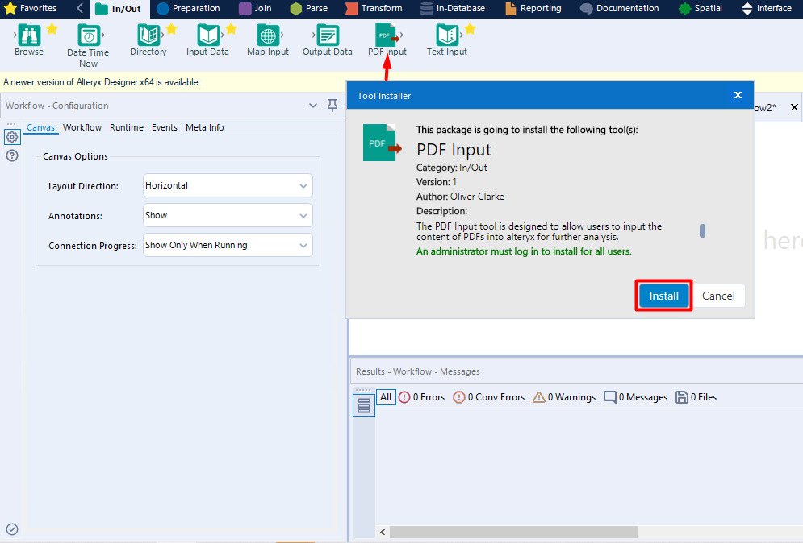This screenshot has width=803, height=543.
Task: Open the Connection Progress dropdown
Action: click(228, 245)
